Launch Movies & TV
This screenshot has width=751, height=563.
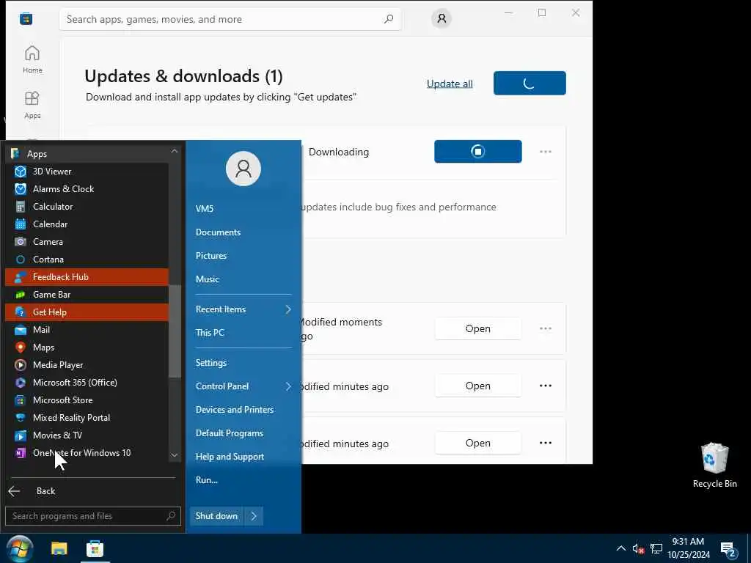87,435
